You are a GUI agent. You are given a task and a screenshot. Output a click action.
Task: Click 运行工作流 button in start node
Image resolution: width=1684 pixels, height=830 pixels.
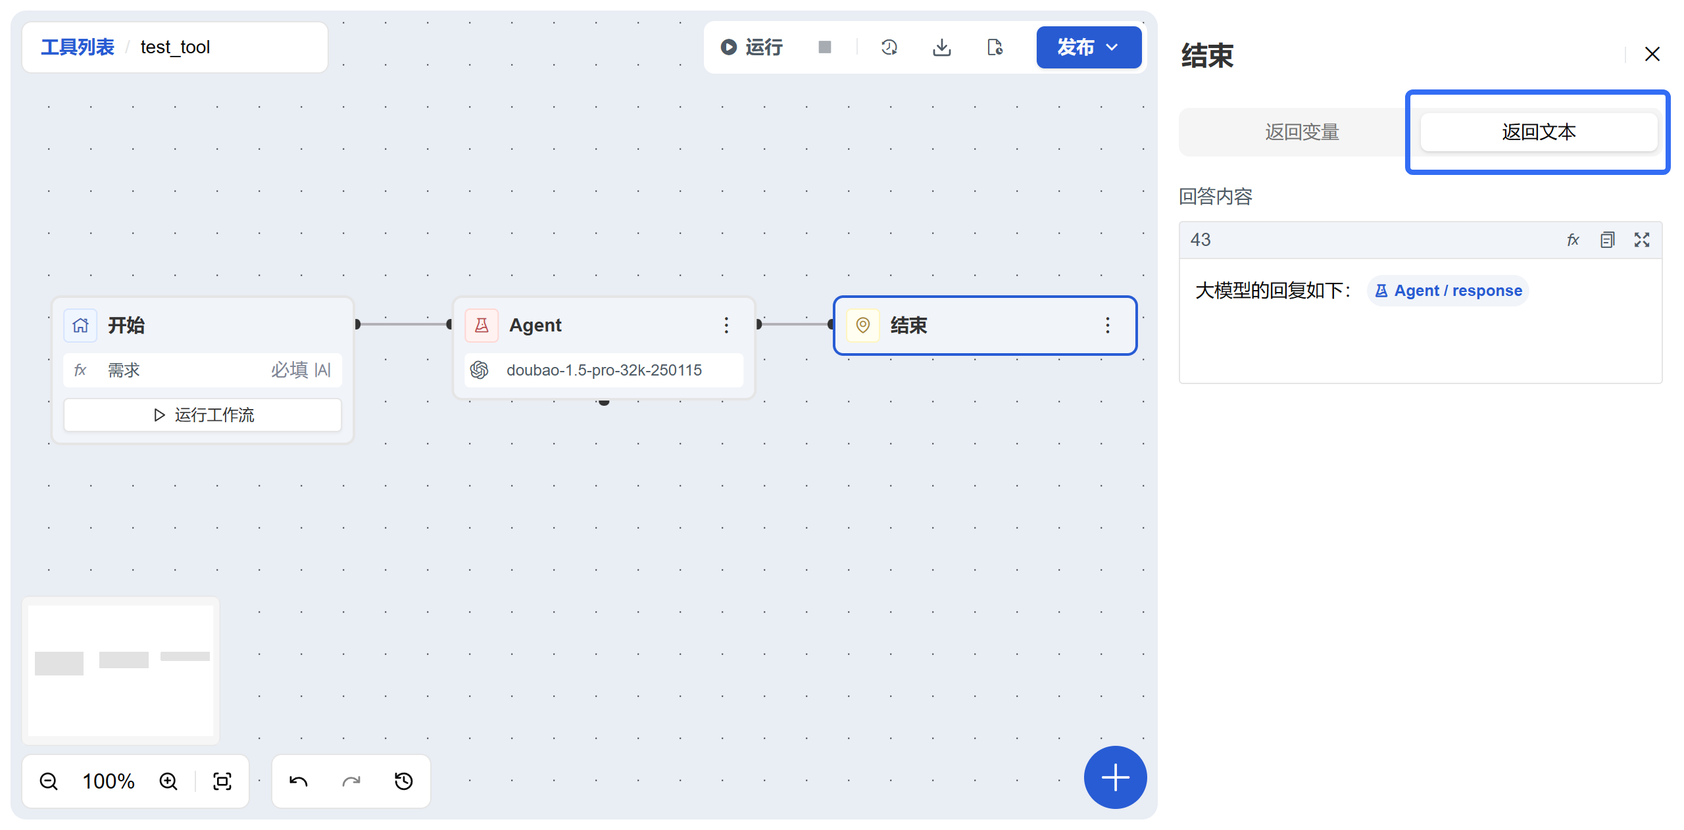tap(203, 415)
